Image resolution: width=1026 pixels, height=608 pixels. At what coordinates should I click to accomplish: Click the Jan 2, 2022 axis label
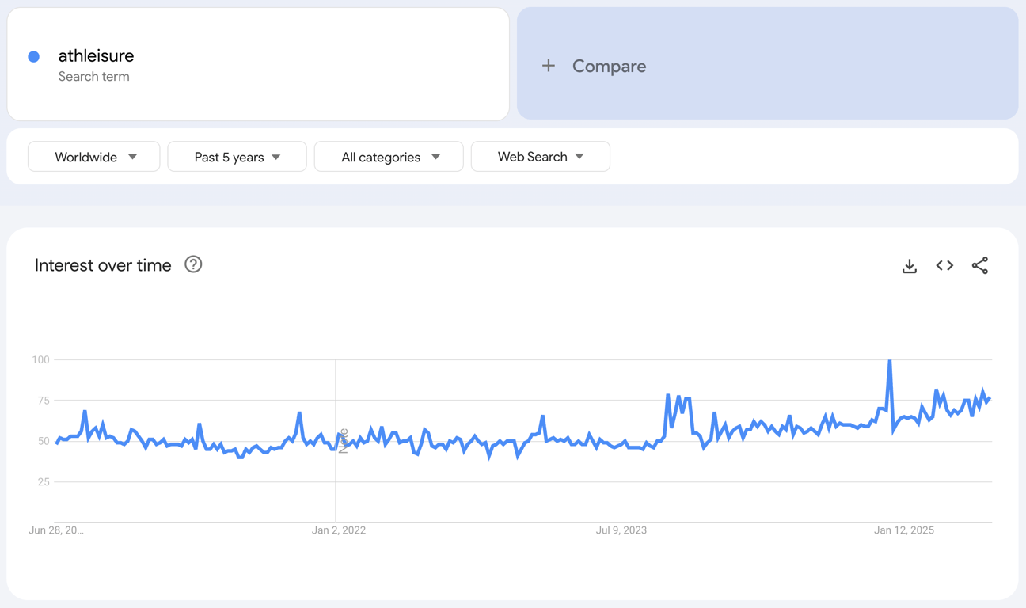[339, 530]
